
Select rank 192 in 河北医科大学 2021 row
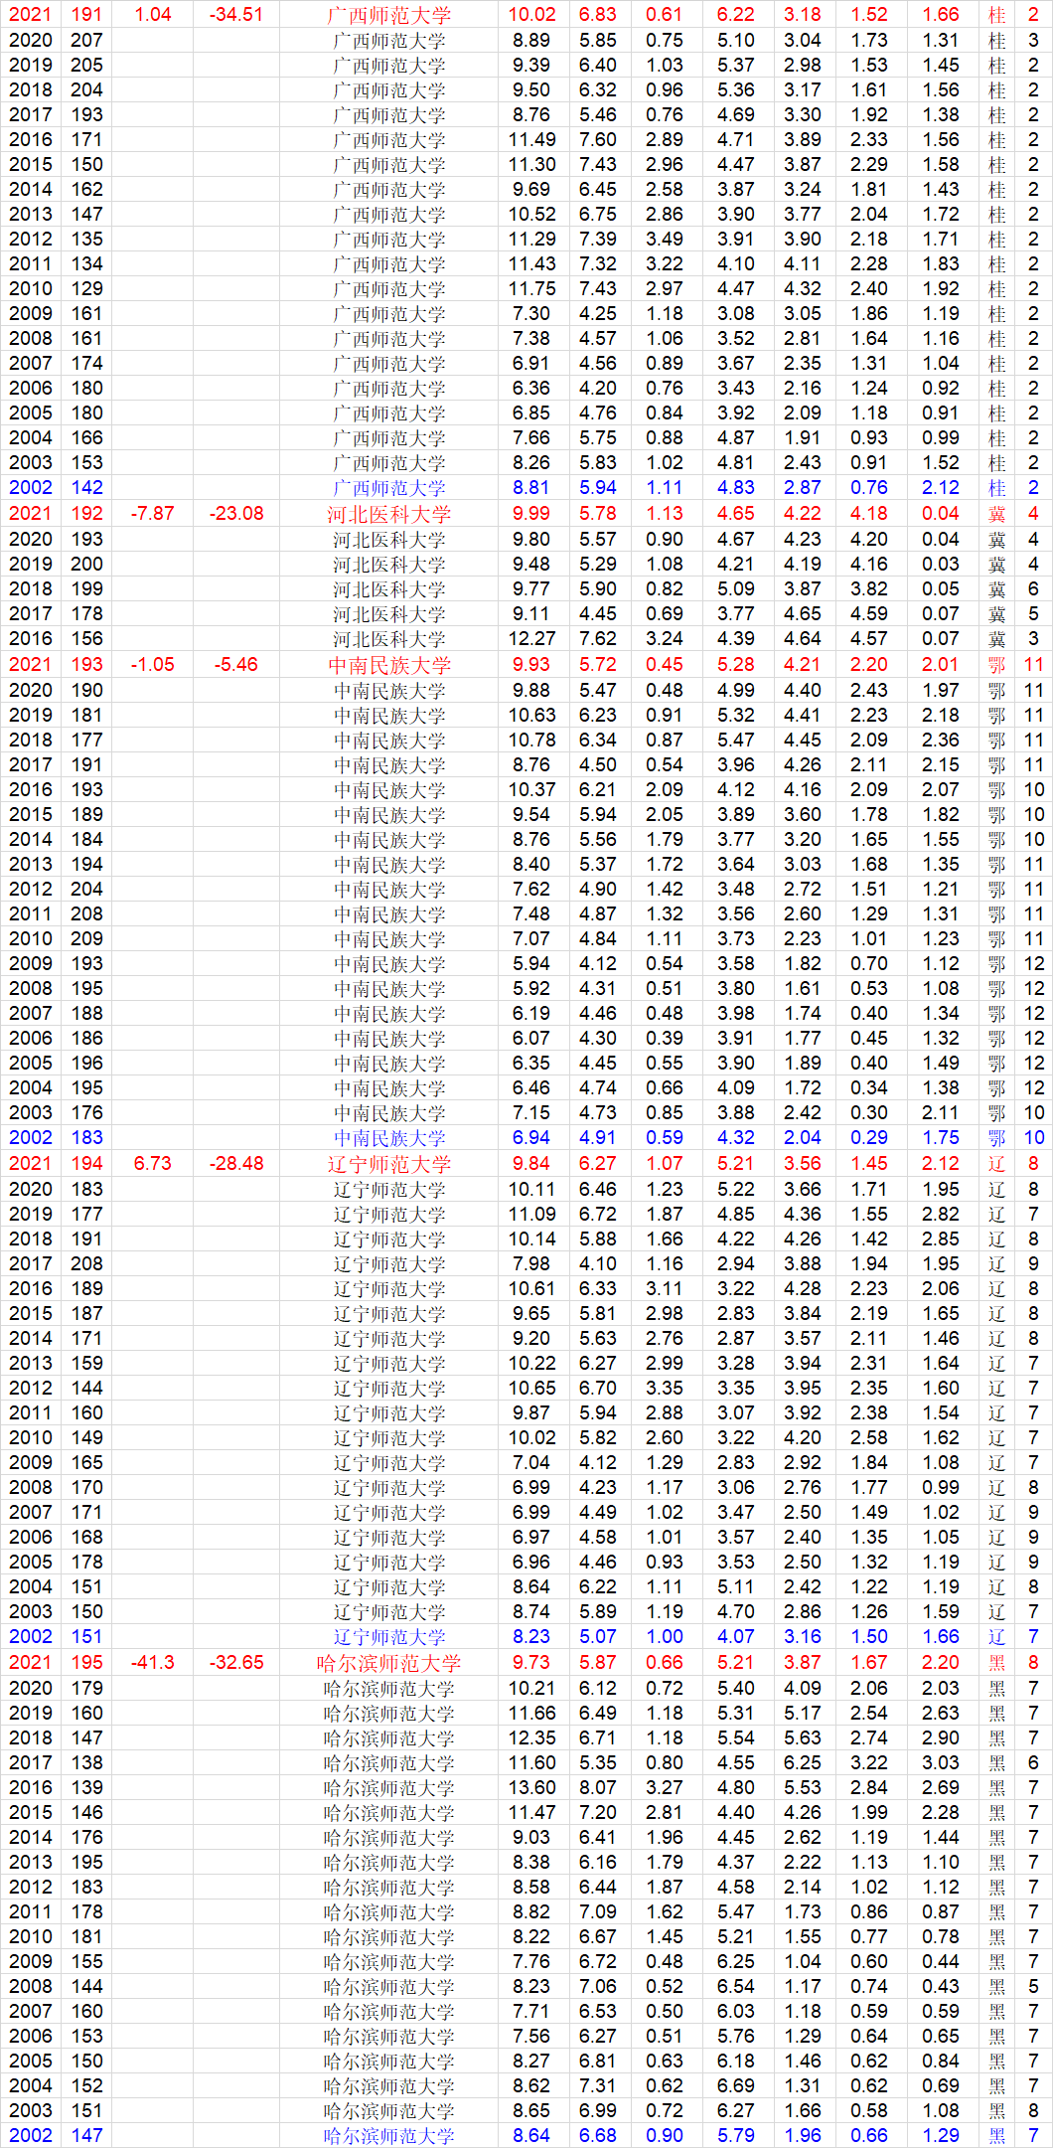(87, 514)
